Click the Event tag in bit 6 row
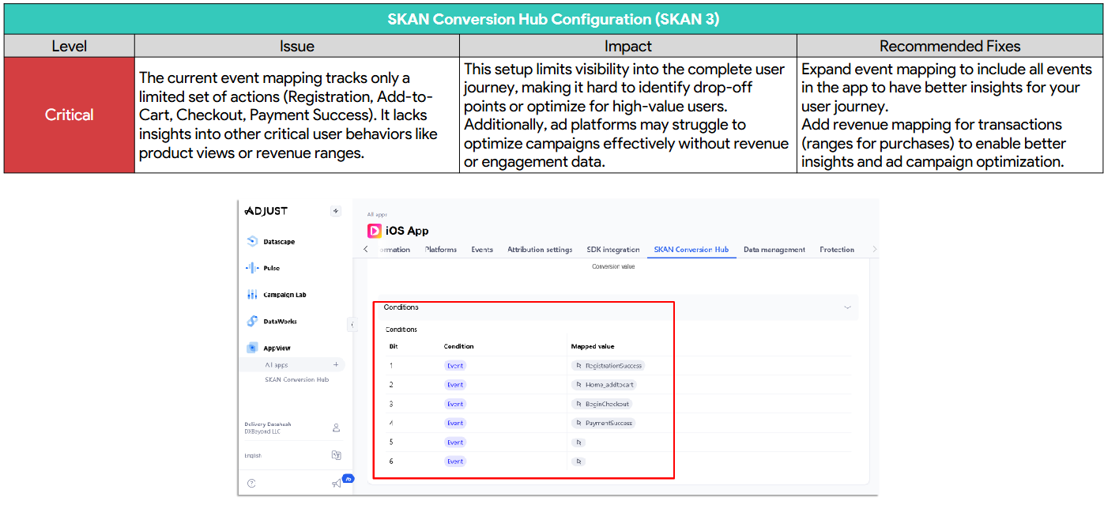Image resolution: width=1104 pixels, height=505 pixels. (x=455, y=462)
